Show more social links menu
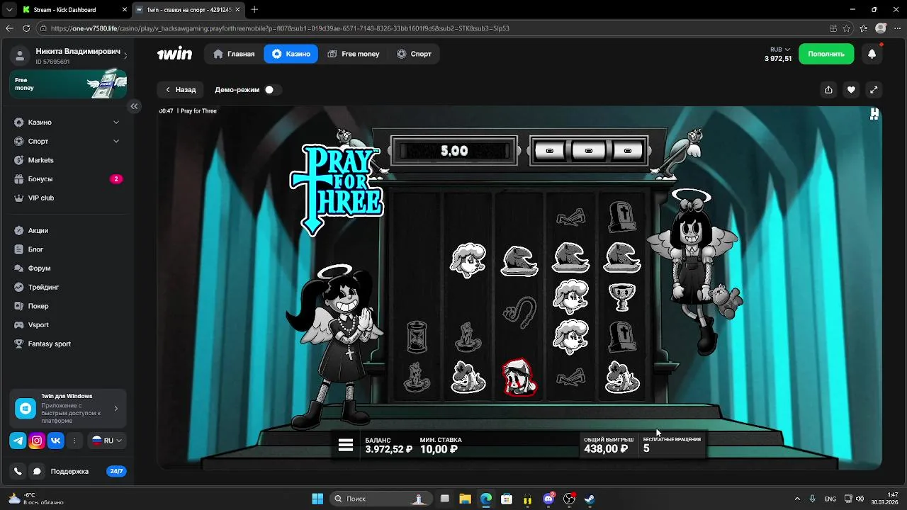 pyautogui.click(x=74, y=441)
